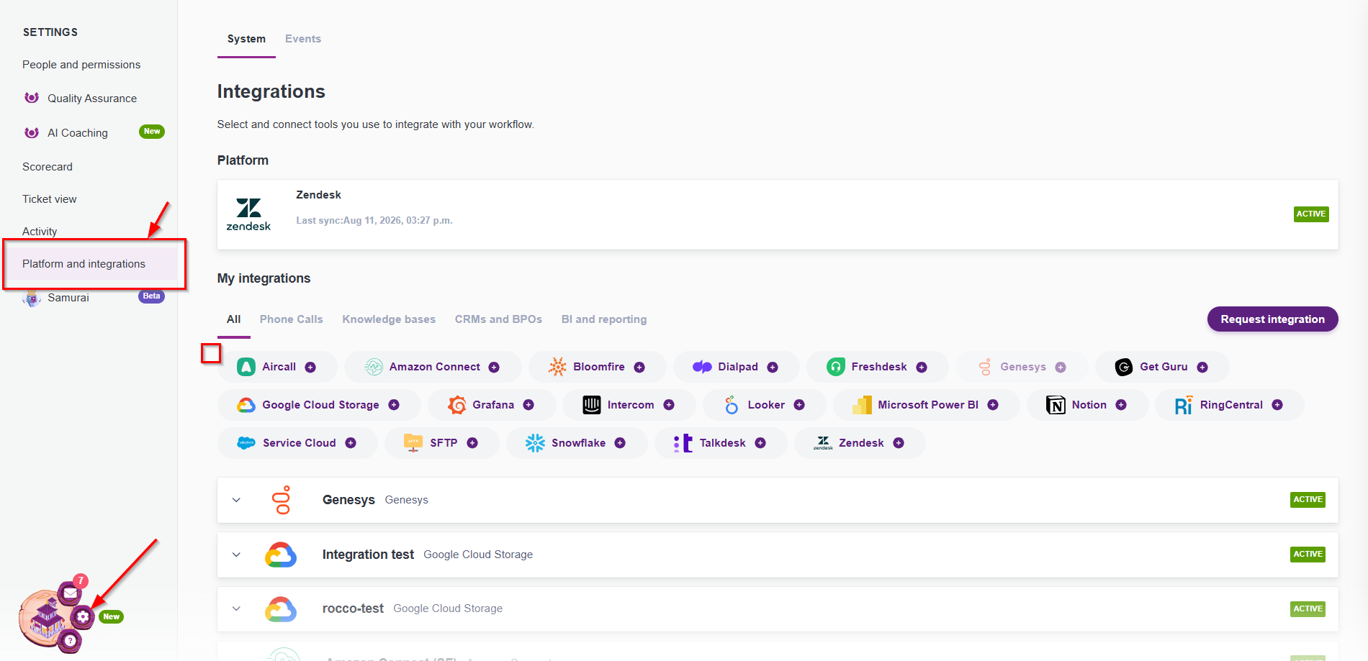The width and height of the screenshot is (1368, 661).
Task: Add Dialpad via its plus icon
Action: [x=773, y=367]
